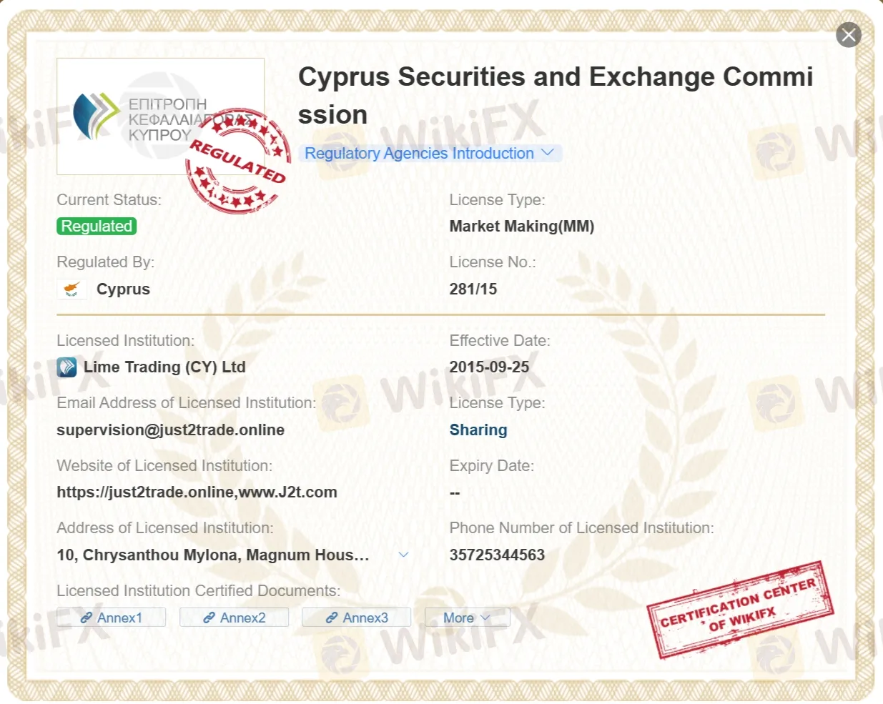Image resolution: width=883 pixels, height=704 pixels.
Task: Click the address 10, Chrysanthou Mylona text
Action: pos(213,555)
